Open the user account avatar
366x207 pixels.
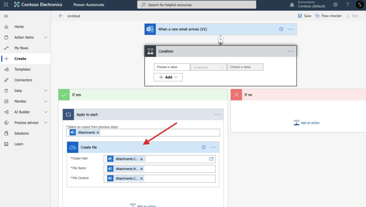[360, 4]
